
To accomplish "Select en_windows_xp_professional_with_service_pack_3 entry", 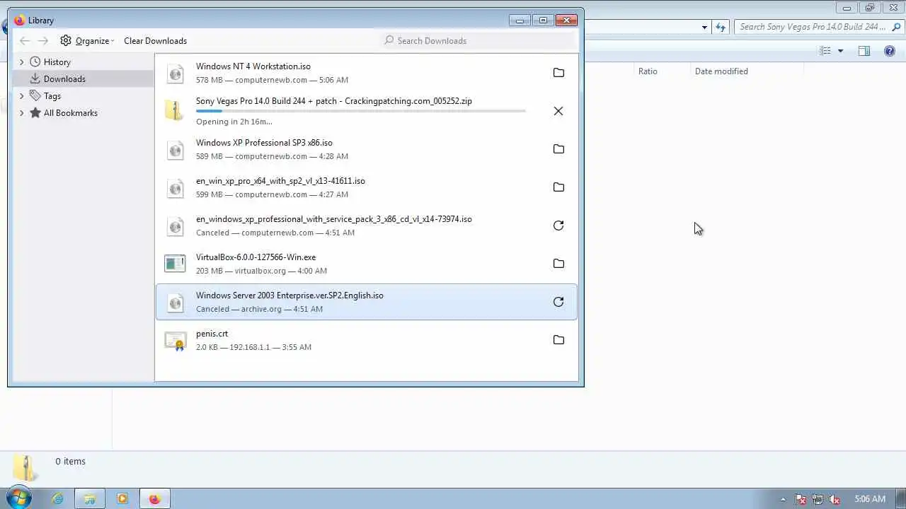I will point(367,226).
